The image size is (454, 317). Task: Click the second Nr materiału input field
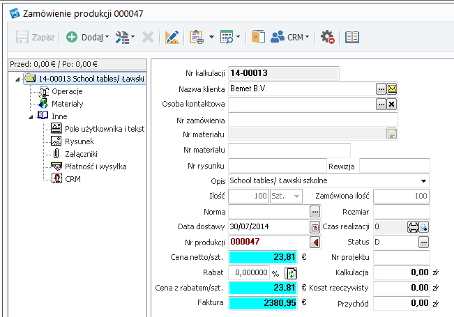click(x=289, y=150)
